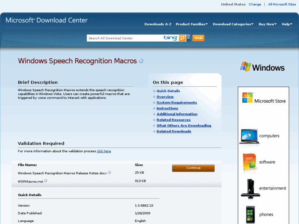Viewport: 299px width, 224px height.
Task: Click down arrow icon beside Related Downloads
Action: tap(154, 132)
